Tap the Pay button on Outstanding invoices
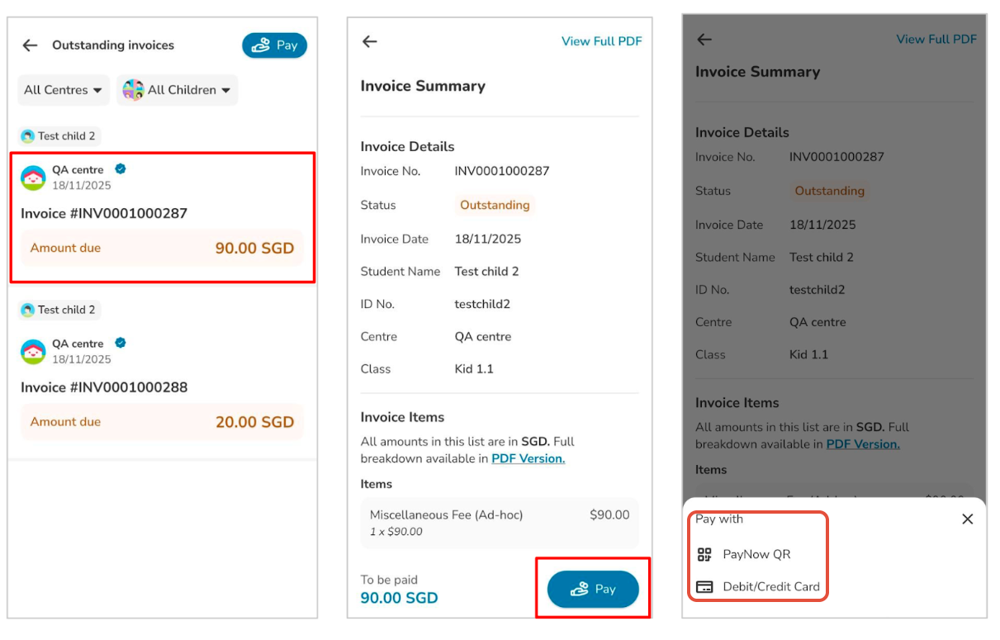Viewport: 1000px width, 640px height. tap(274, 45)
